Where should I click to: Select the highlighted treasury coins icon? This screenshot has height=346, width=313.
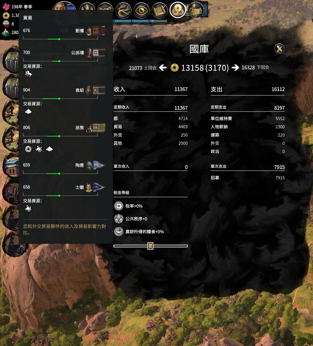point(178,10)
